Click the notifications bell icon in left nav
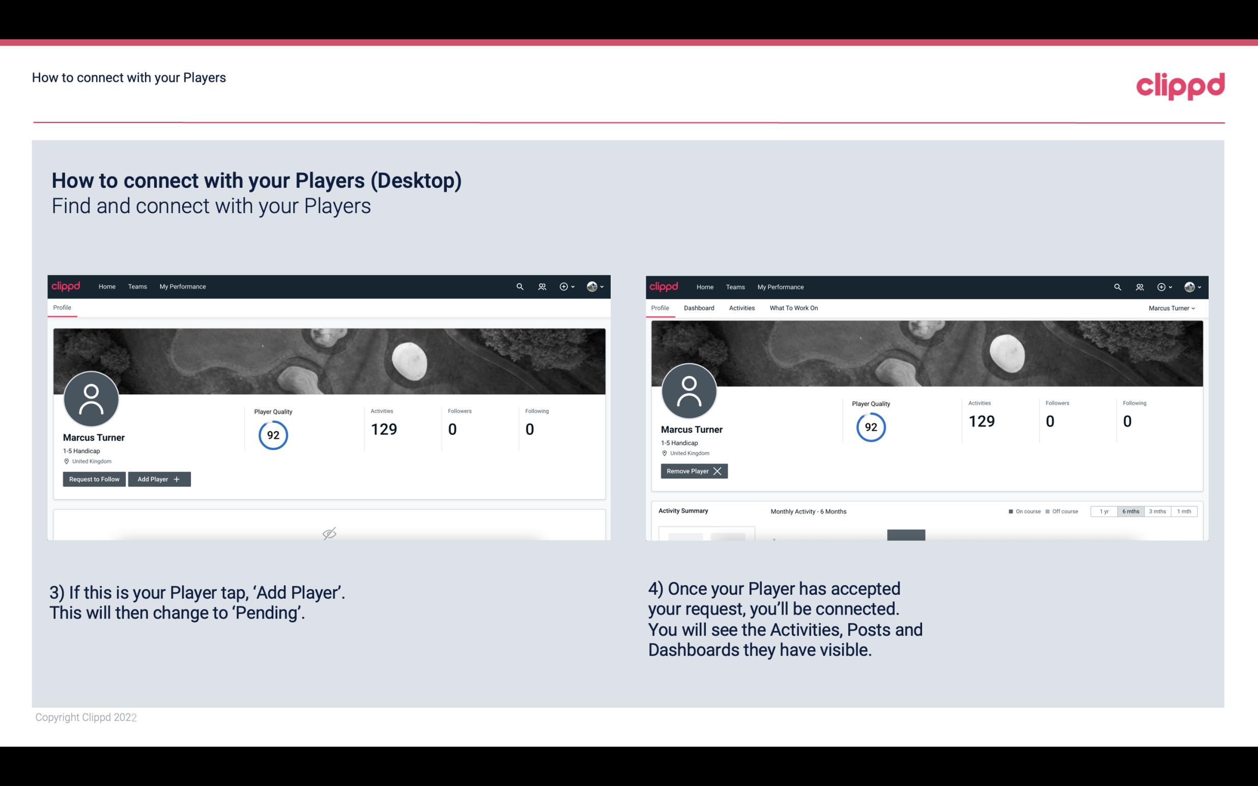This screenshot has height=786, width=1258. [540, 286]
